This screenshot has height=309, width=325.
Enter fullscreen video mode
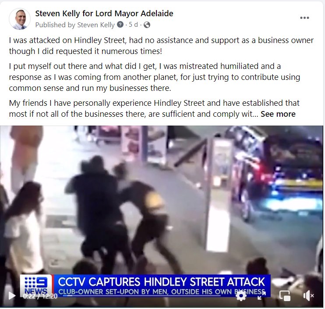pyautogui.click(x=261, y=295)
